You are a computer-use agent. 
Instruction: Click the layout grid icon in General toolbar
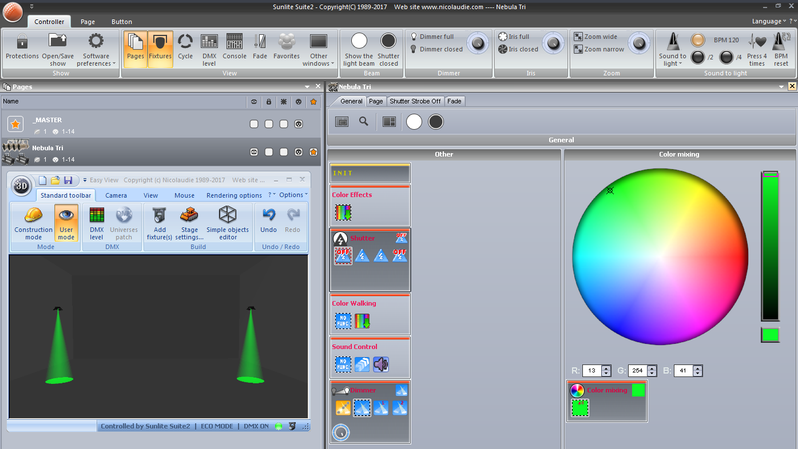tap(390, 122)
